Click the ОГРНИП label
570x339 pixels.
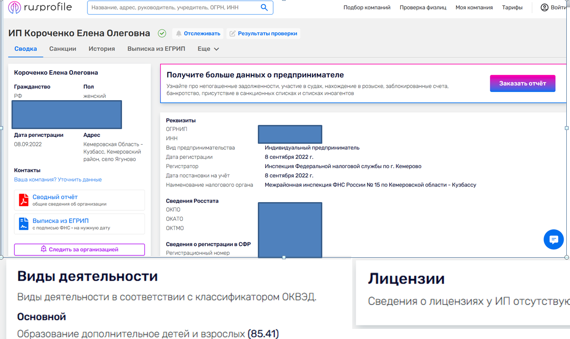tap(177, 129)
